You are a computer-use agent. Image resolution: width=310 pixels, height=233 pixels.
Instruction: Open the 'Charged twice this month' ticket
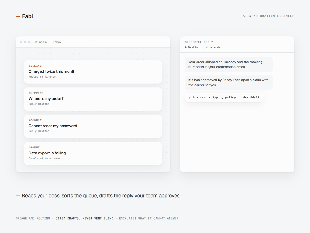coord(93,72)
